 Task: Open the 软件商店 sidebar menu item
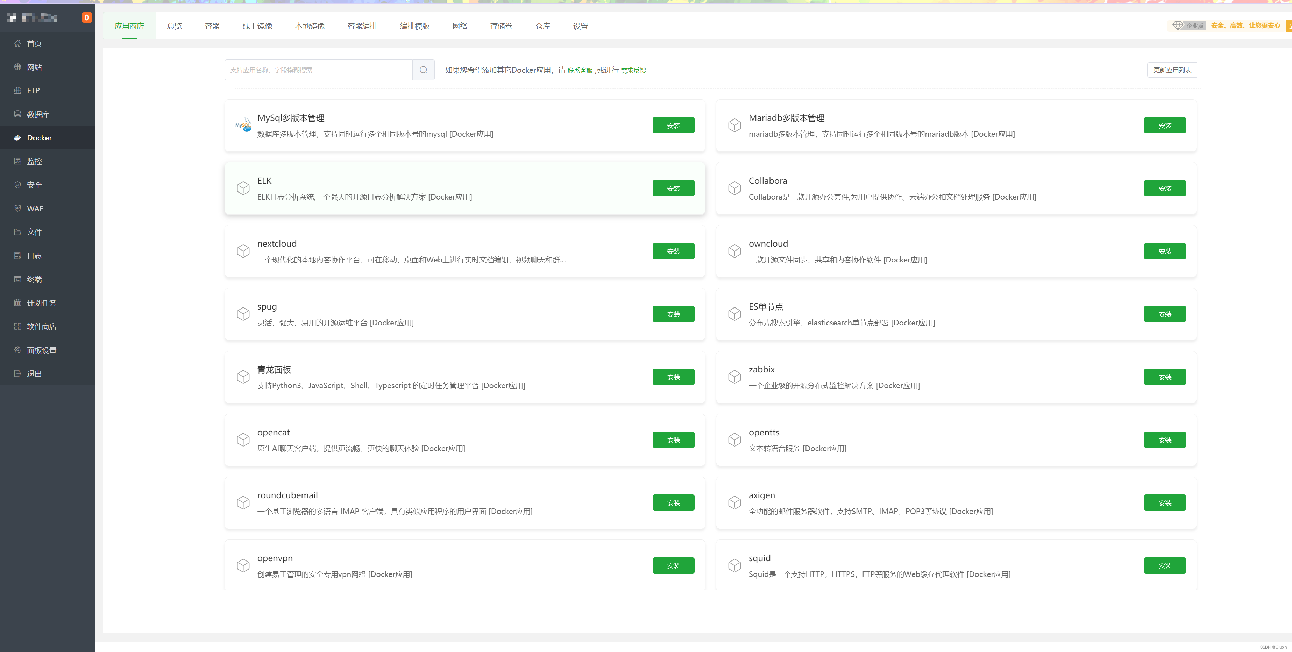point(47,326)
